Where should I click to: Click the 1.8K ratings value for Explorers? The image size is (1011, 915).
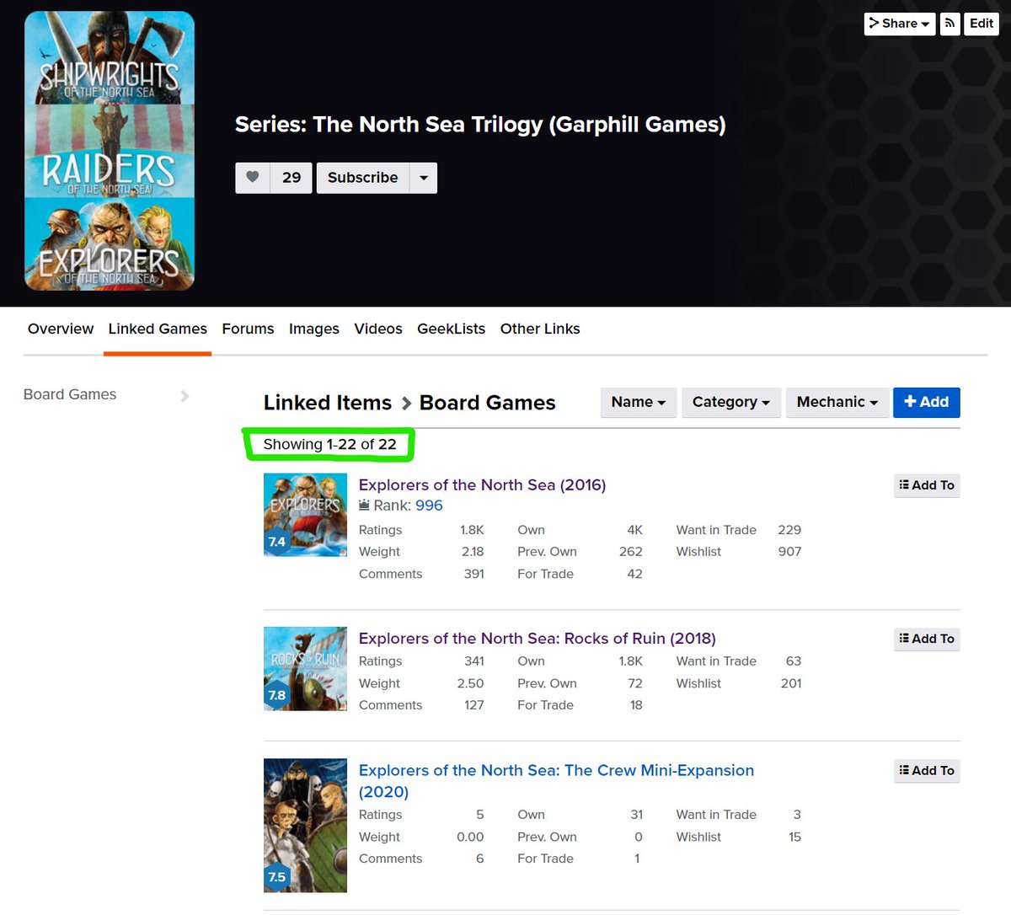tap(472, 530)
